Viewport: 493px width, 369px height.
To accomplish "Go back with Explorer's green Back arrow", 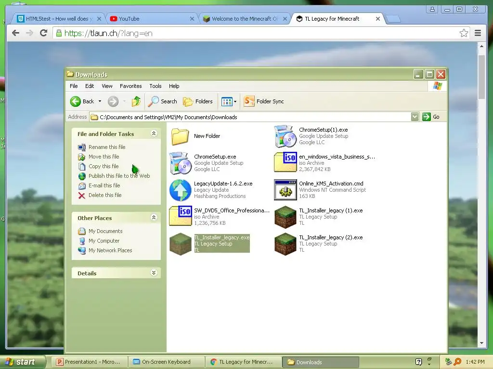I will [76, 101].
